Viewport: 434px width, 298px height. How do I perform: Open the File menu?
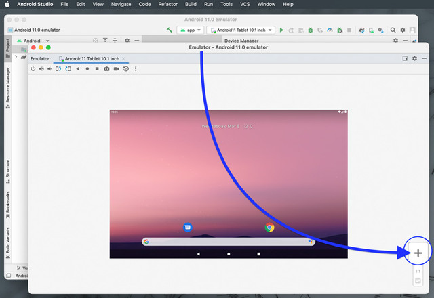coord(64,4)
